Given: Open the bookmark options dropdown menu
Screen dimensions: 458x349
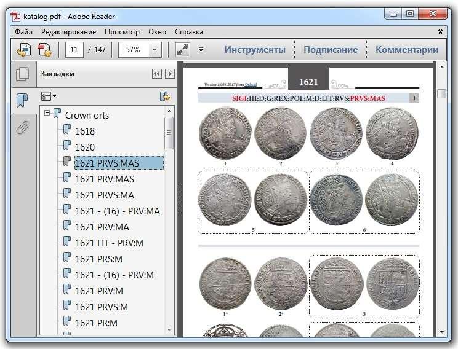Looking at the screenshot, I should pyautogui.click(x=49, y=96).
